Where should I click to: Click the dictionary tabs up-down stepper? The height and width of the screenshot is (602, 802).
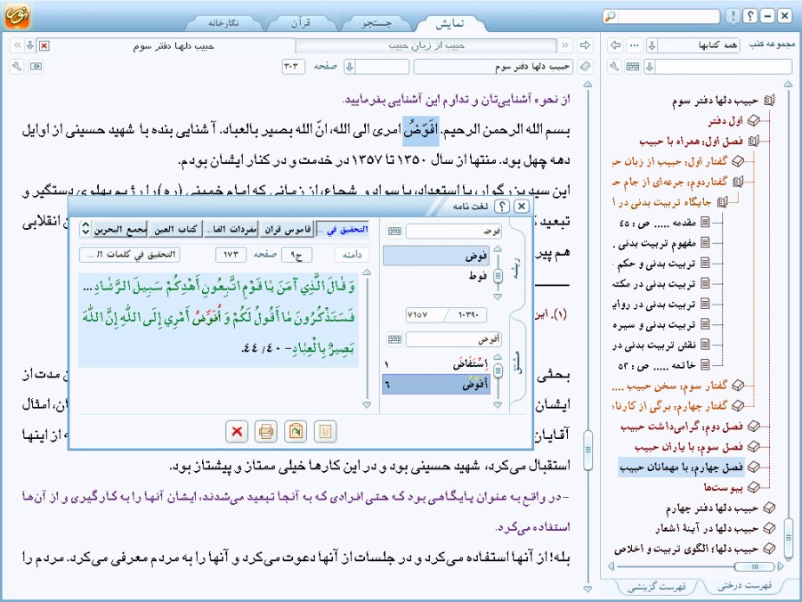[85, 229]
